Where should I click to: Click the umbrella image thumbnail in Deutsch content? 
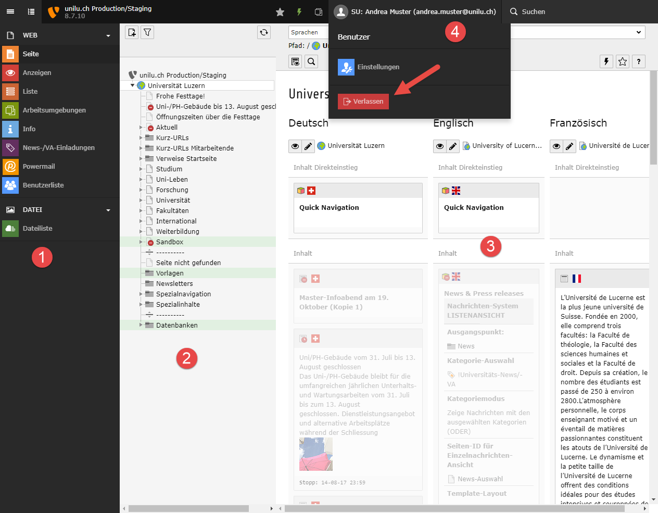316,454
